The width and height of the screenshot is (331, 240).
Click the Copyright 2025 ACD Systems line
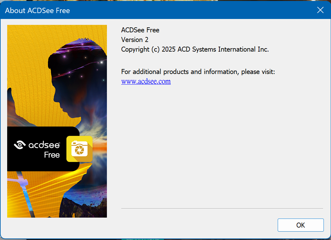pyautogui.click(x=195, y=49)
